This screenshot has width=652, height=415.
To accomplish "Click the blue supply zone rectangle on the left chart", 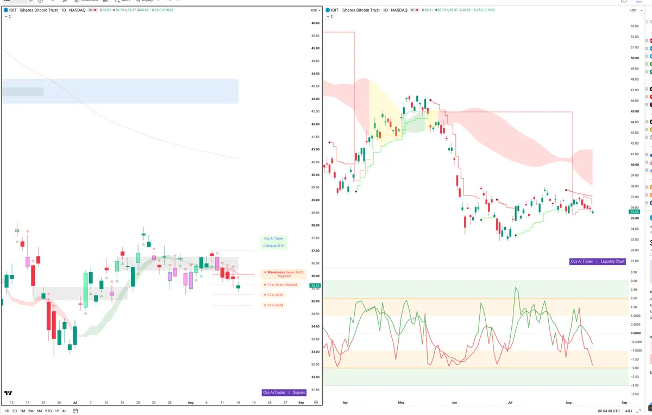I will [x=120, y=91].
